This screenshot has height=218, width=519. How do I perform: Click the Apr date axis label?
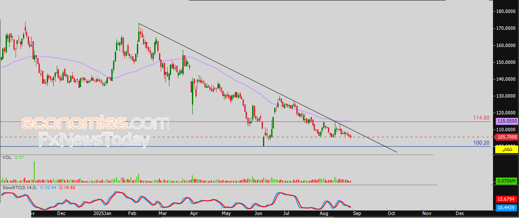[194, 214]
